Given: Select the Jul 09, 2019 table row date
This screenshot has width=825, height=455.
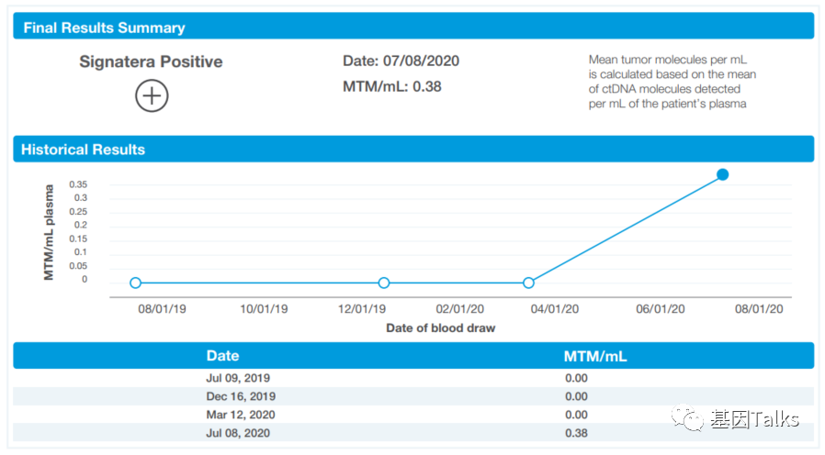Looking at the screenshot, I should [x=238, y=378].
